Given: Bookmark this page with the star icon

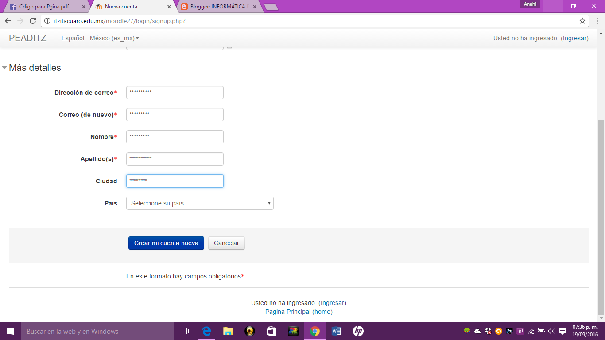Looking at the screenshot, I should (x=582, y=21).
